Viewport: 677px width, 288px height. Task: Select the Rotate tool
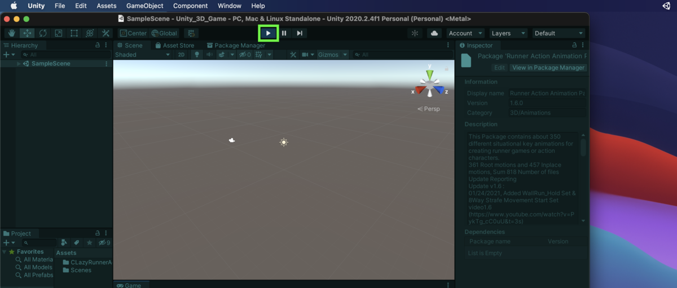pyautogui.click(x=43, y=33)
